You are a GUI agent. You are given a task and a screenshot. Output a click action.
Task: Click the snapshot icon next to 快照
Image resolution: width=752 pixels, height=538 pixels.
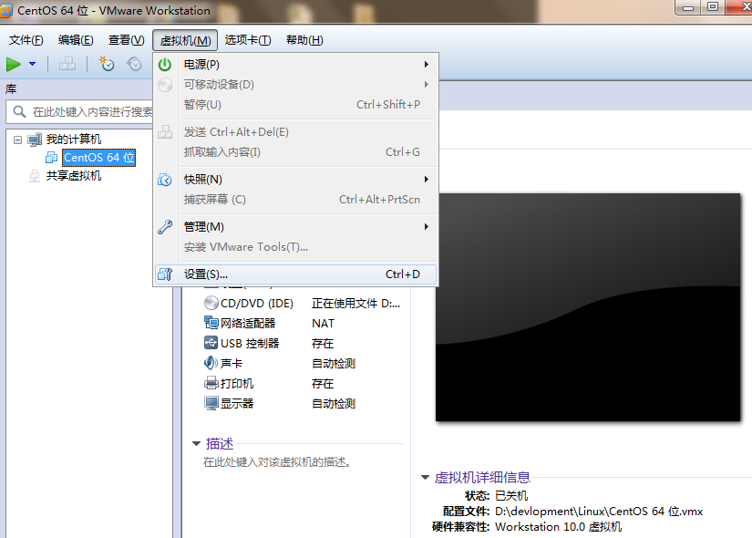pos(165,180)
